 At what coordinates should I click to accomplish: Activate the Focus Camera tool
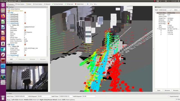[x=38, y=4]
